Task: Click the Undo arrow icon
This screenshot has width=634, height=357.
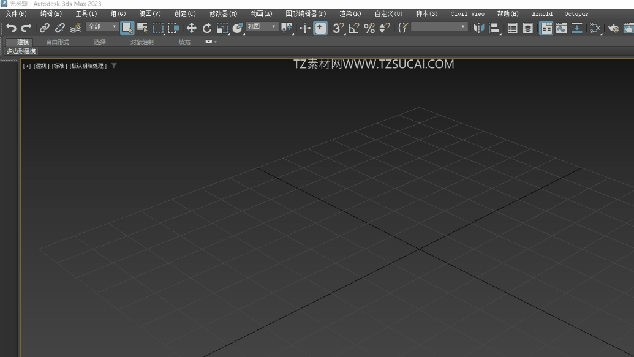Action: (x=11, y=28)
